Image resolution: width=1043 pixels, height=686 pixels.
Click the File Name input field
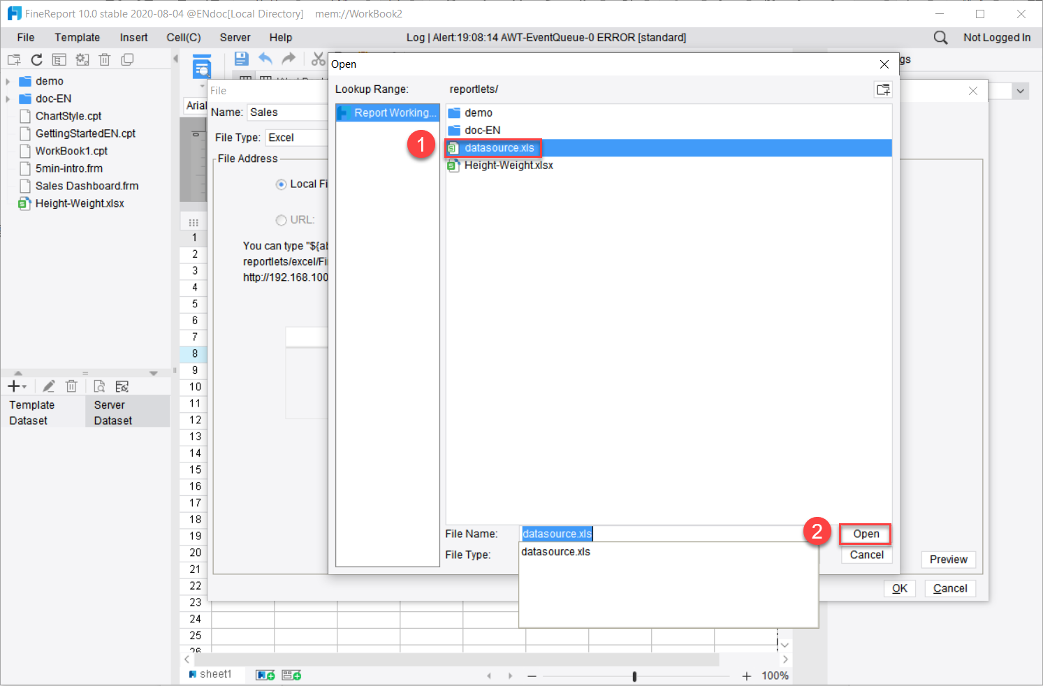point(669,534)
